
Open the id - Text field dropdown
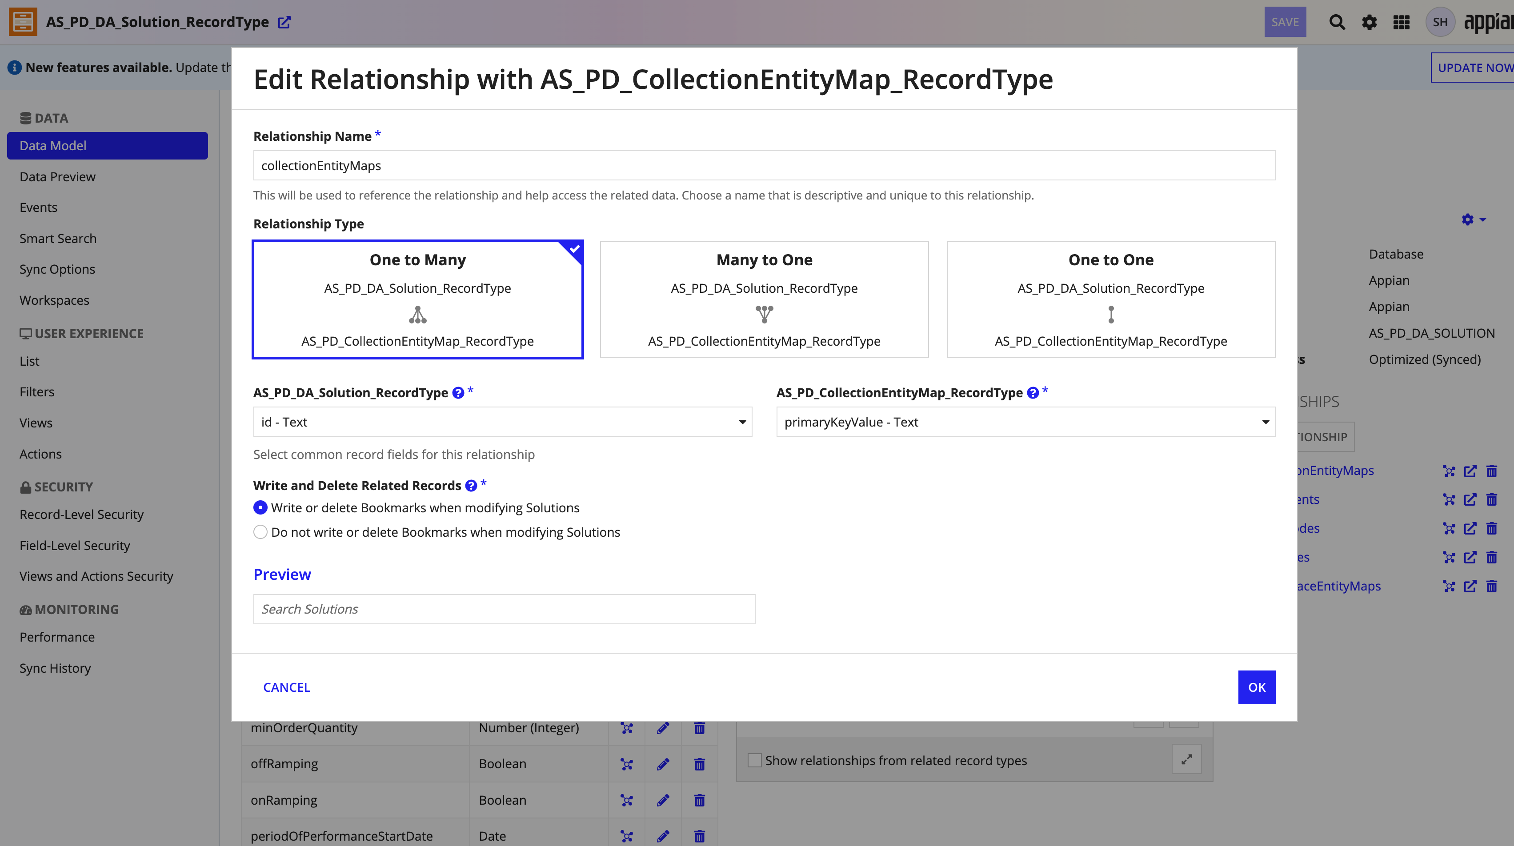pos(502,422)
